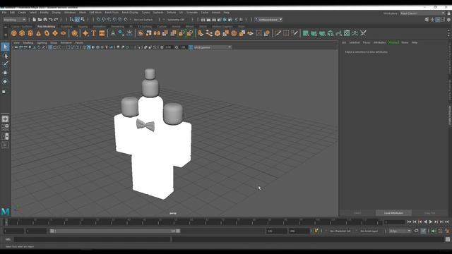Click the Polygon Type text shelf icon

point(94,33)
